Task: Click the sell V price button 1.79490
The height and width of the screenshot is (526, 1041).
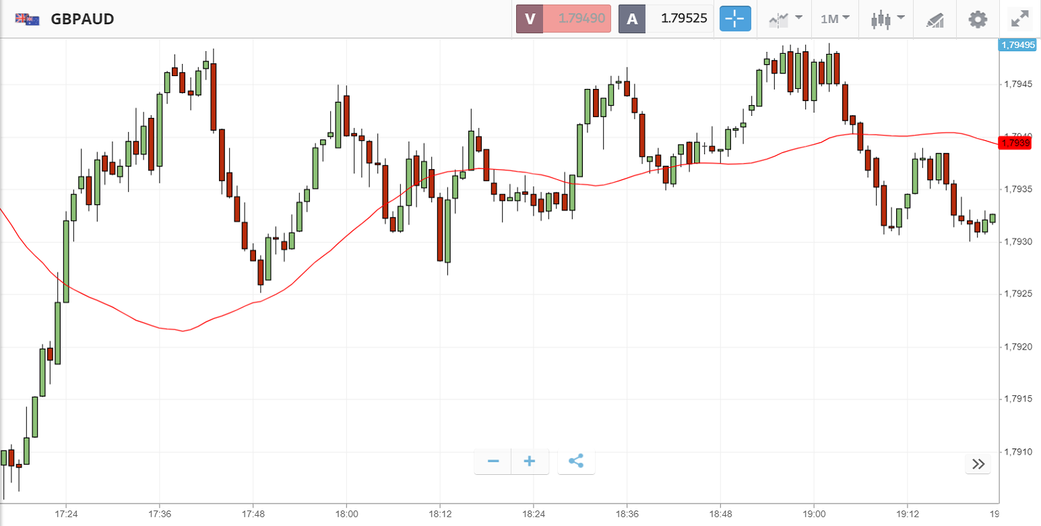Action: tap(563, 19)
